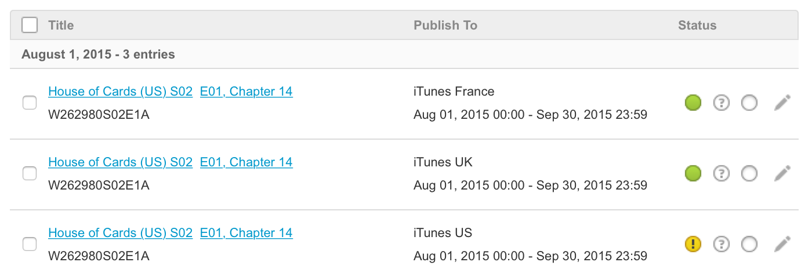Edit the iTunes US entry with pencil
This screenshot has height=273, width=812.
click(782, 244)
